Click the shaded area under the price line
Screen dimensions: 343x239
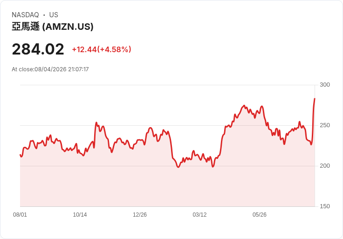tap(167, 186)
